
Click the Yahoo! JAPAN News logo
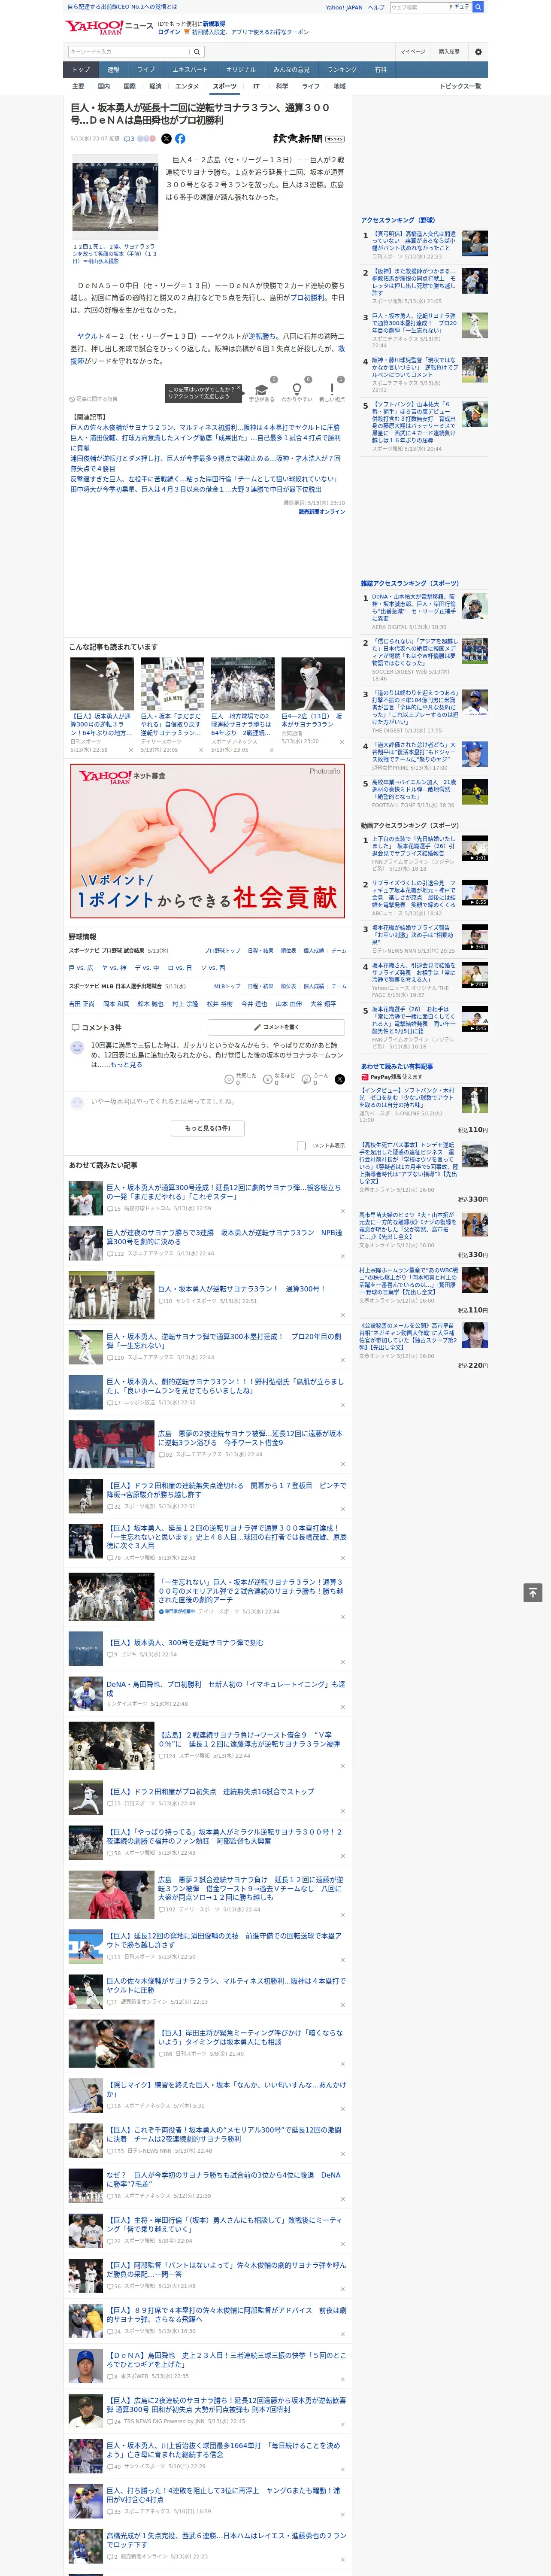coord(110,27)
